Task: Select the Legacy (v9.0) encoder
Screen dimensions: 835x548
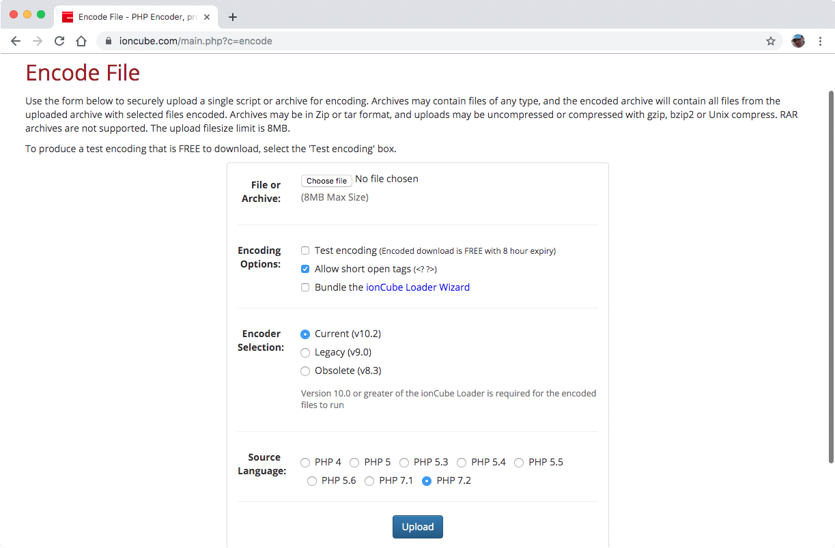Action: point(305,352)
